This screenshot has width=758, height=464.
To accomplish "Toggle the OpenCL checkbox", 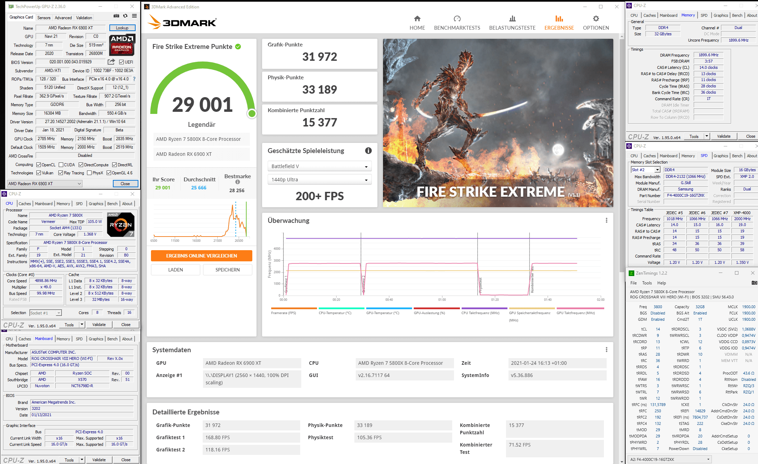I will tap(39, 165).
